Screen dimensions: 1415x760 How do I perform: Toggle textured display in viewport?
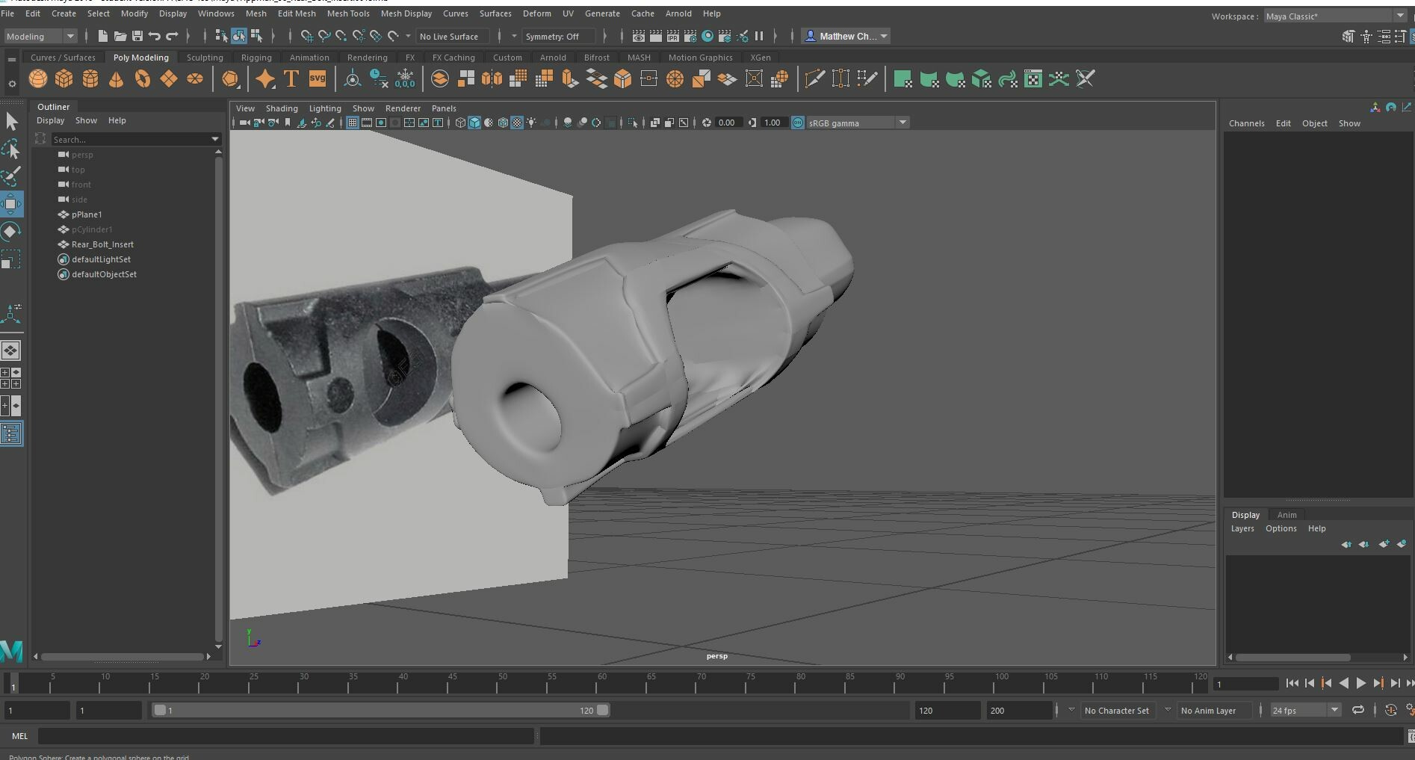(517, 123)
